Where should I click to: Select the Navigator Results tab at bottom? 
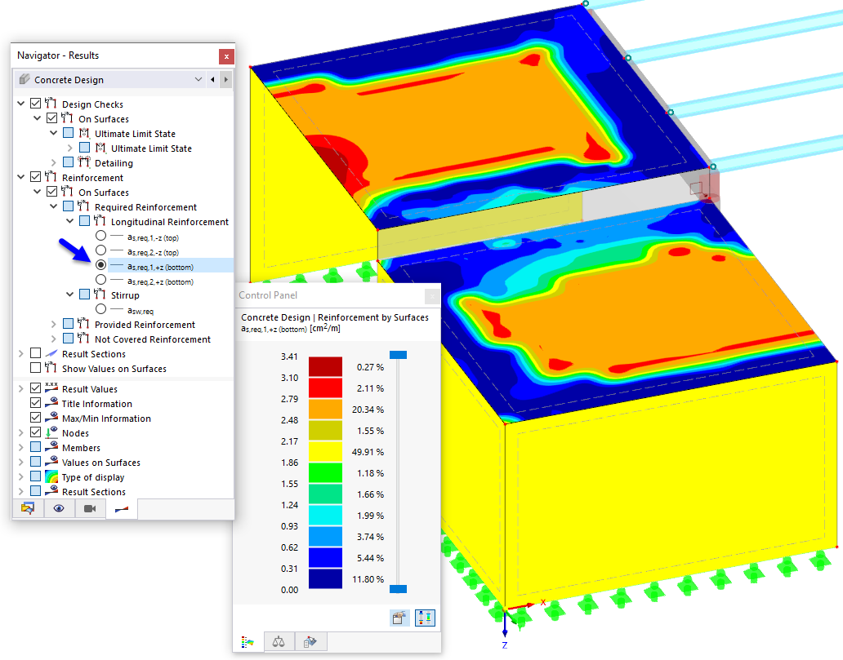coord(122,508)
